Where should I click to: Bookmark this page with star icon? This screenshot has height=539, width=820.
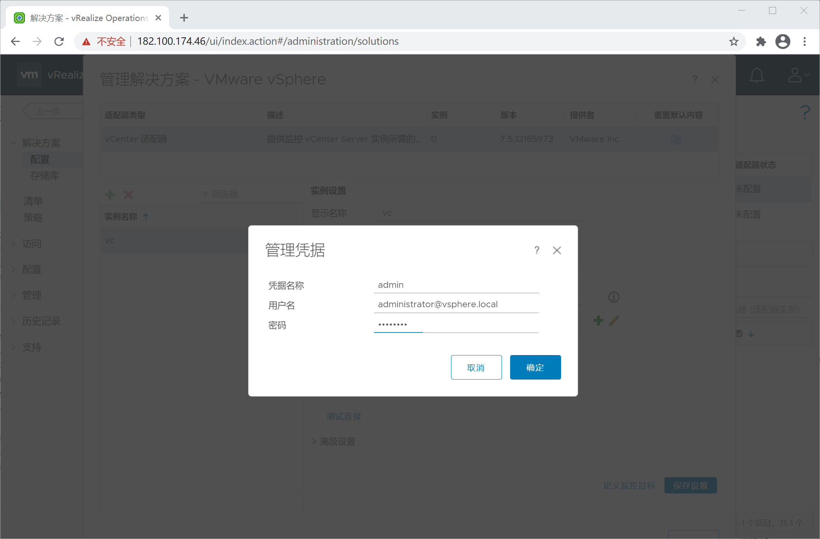tap(733, 41)
